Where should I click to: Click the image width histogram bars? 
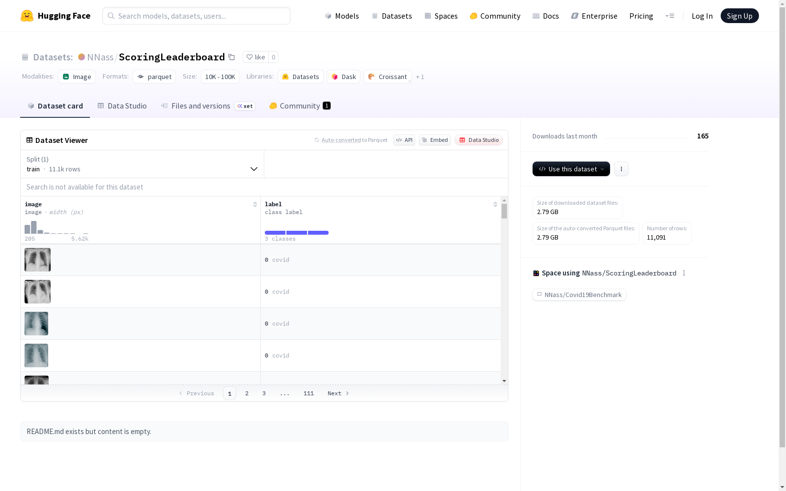click(56, 227)
